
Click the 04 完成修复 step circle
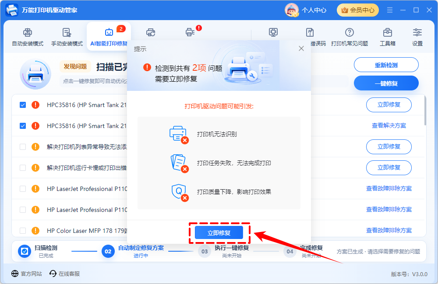point(290,251)
